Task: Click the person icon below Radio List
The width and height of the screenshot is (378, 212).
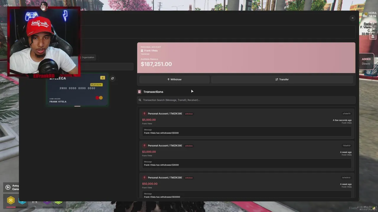Action: pos(373,36)
